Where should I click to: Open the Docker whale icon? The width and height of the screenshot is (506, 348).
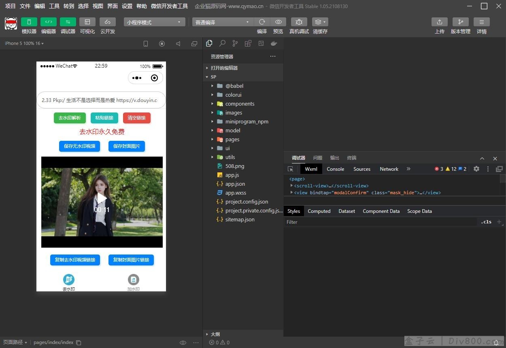coord(274,43)
